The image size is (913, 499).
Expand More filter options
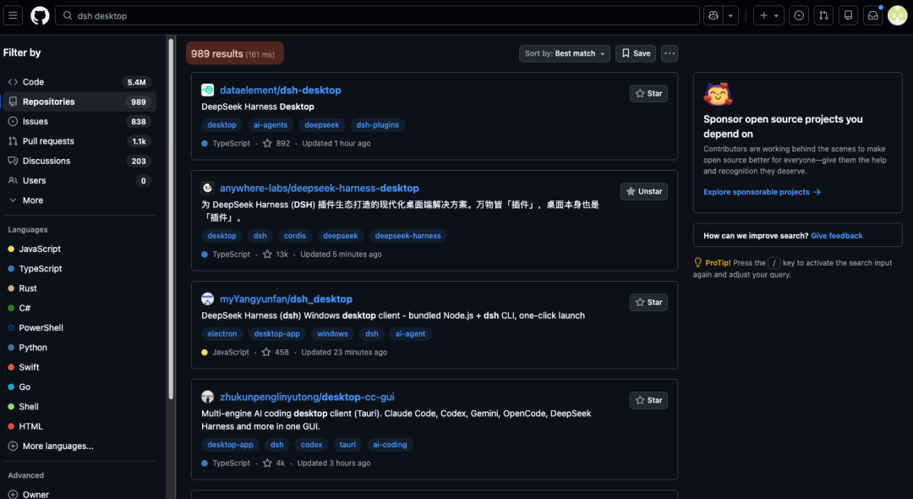tap(79, 200)
